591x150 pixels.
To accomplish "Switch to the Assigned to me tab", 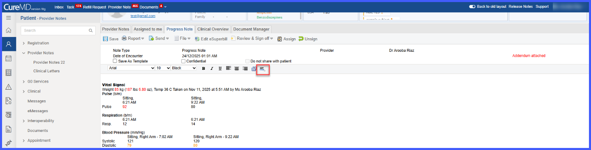I will point(148,29).
